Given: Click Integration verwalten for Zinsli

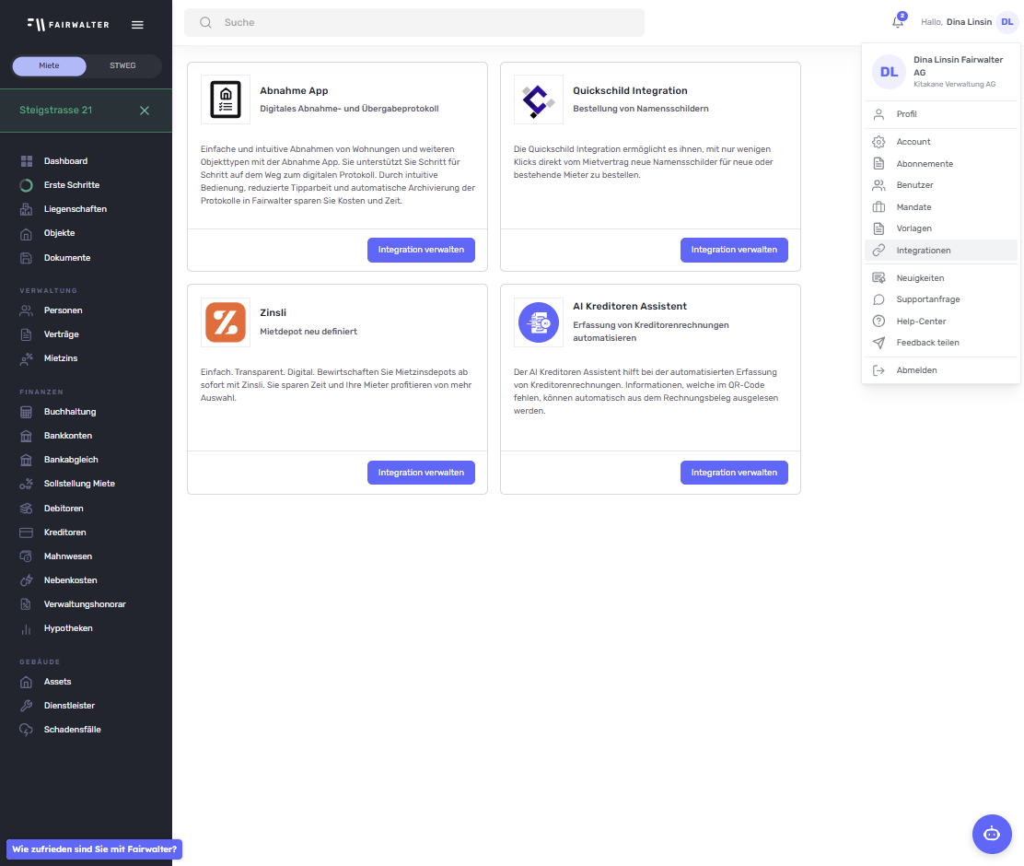Looking at the screenshot, I should point(421,472).
